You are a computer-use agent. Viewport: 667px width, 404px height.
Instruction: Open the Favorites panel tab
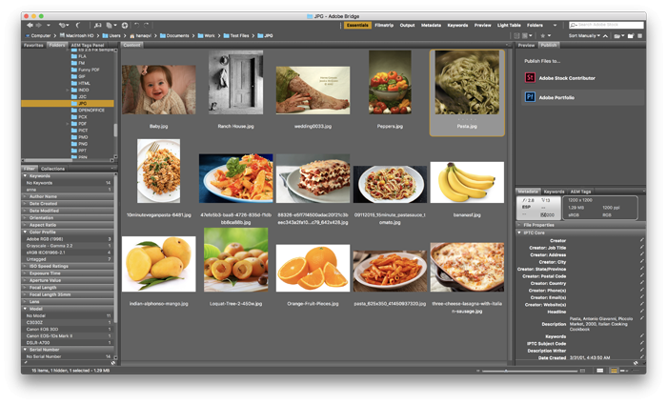pos(33,45)
